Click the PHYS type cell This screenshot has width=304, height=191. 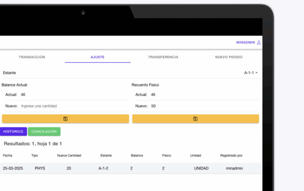40,168
